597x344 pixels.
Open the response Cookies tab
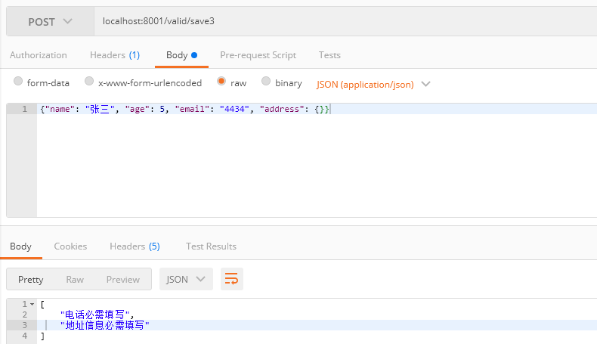click(x=70, y=246)
